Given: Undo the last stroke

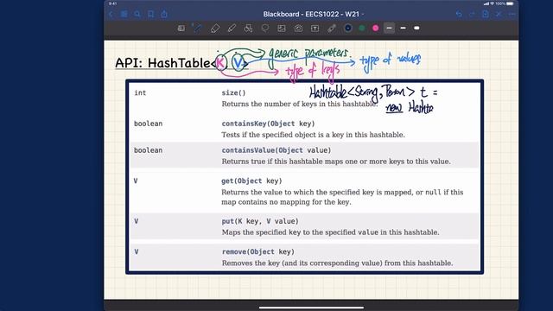Looking at the screenshot, I should pos(459,14).
